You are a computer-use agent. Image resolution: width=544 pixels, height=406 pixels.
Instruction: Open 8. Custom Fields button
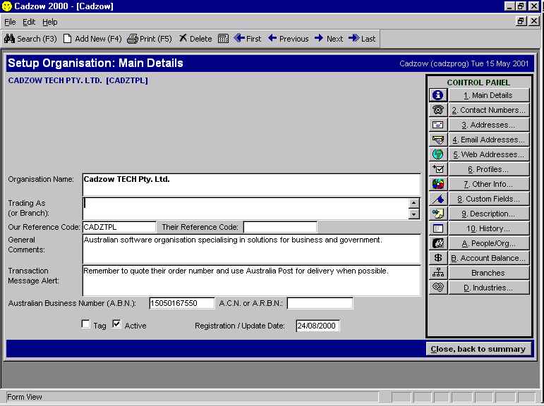tap(488, 199)
